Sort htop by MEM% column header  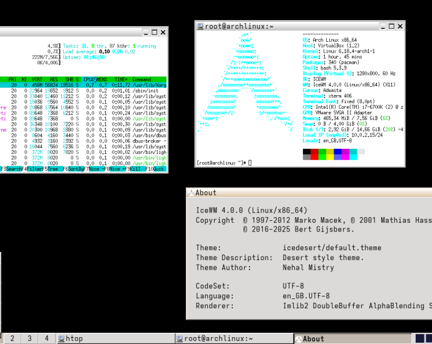point(101,79)
